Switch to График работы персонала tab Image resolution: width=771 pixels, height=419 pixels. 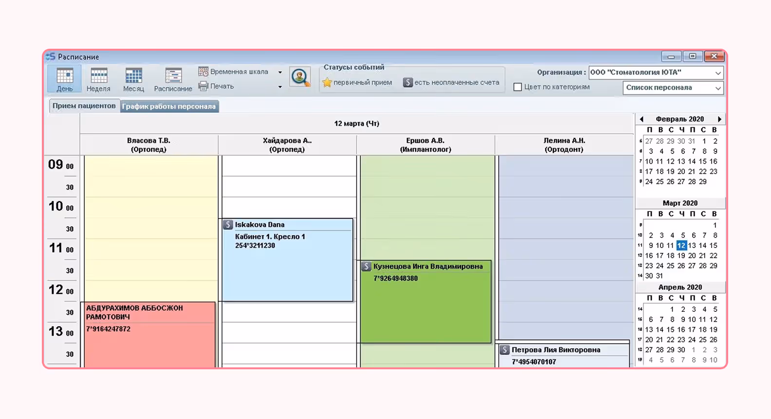(x=169, y=106)
